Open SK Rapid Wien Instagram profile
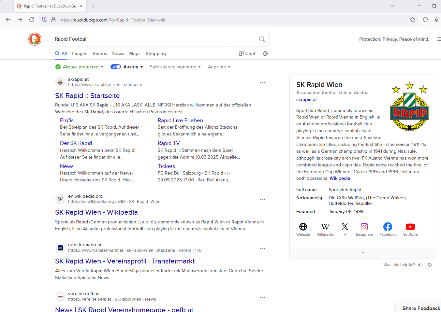Viewport: 441px width, 312px height. [x=364, y=229]
